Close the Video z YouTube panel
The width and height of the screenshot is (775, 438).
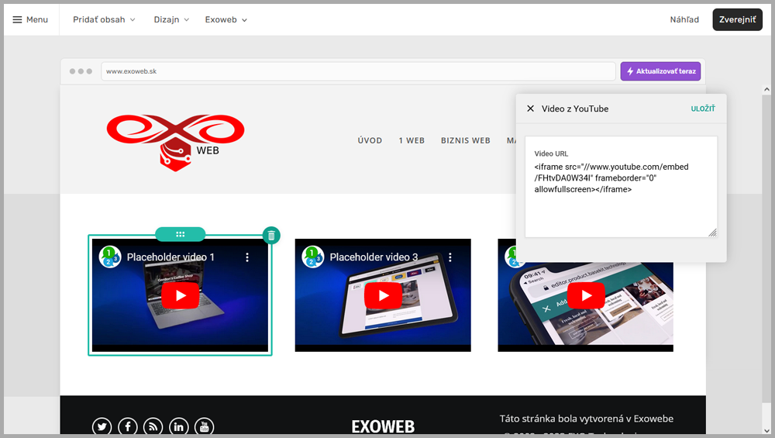[x=530, y=109]
